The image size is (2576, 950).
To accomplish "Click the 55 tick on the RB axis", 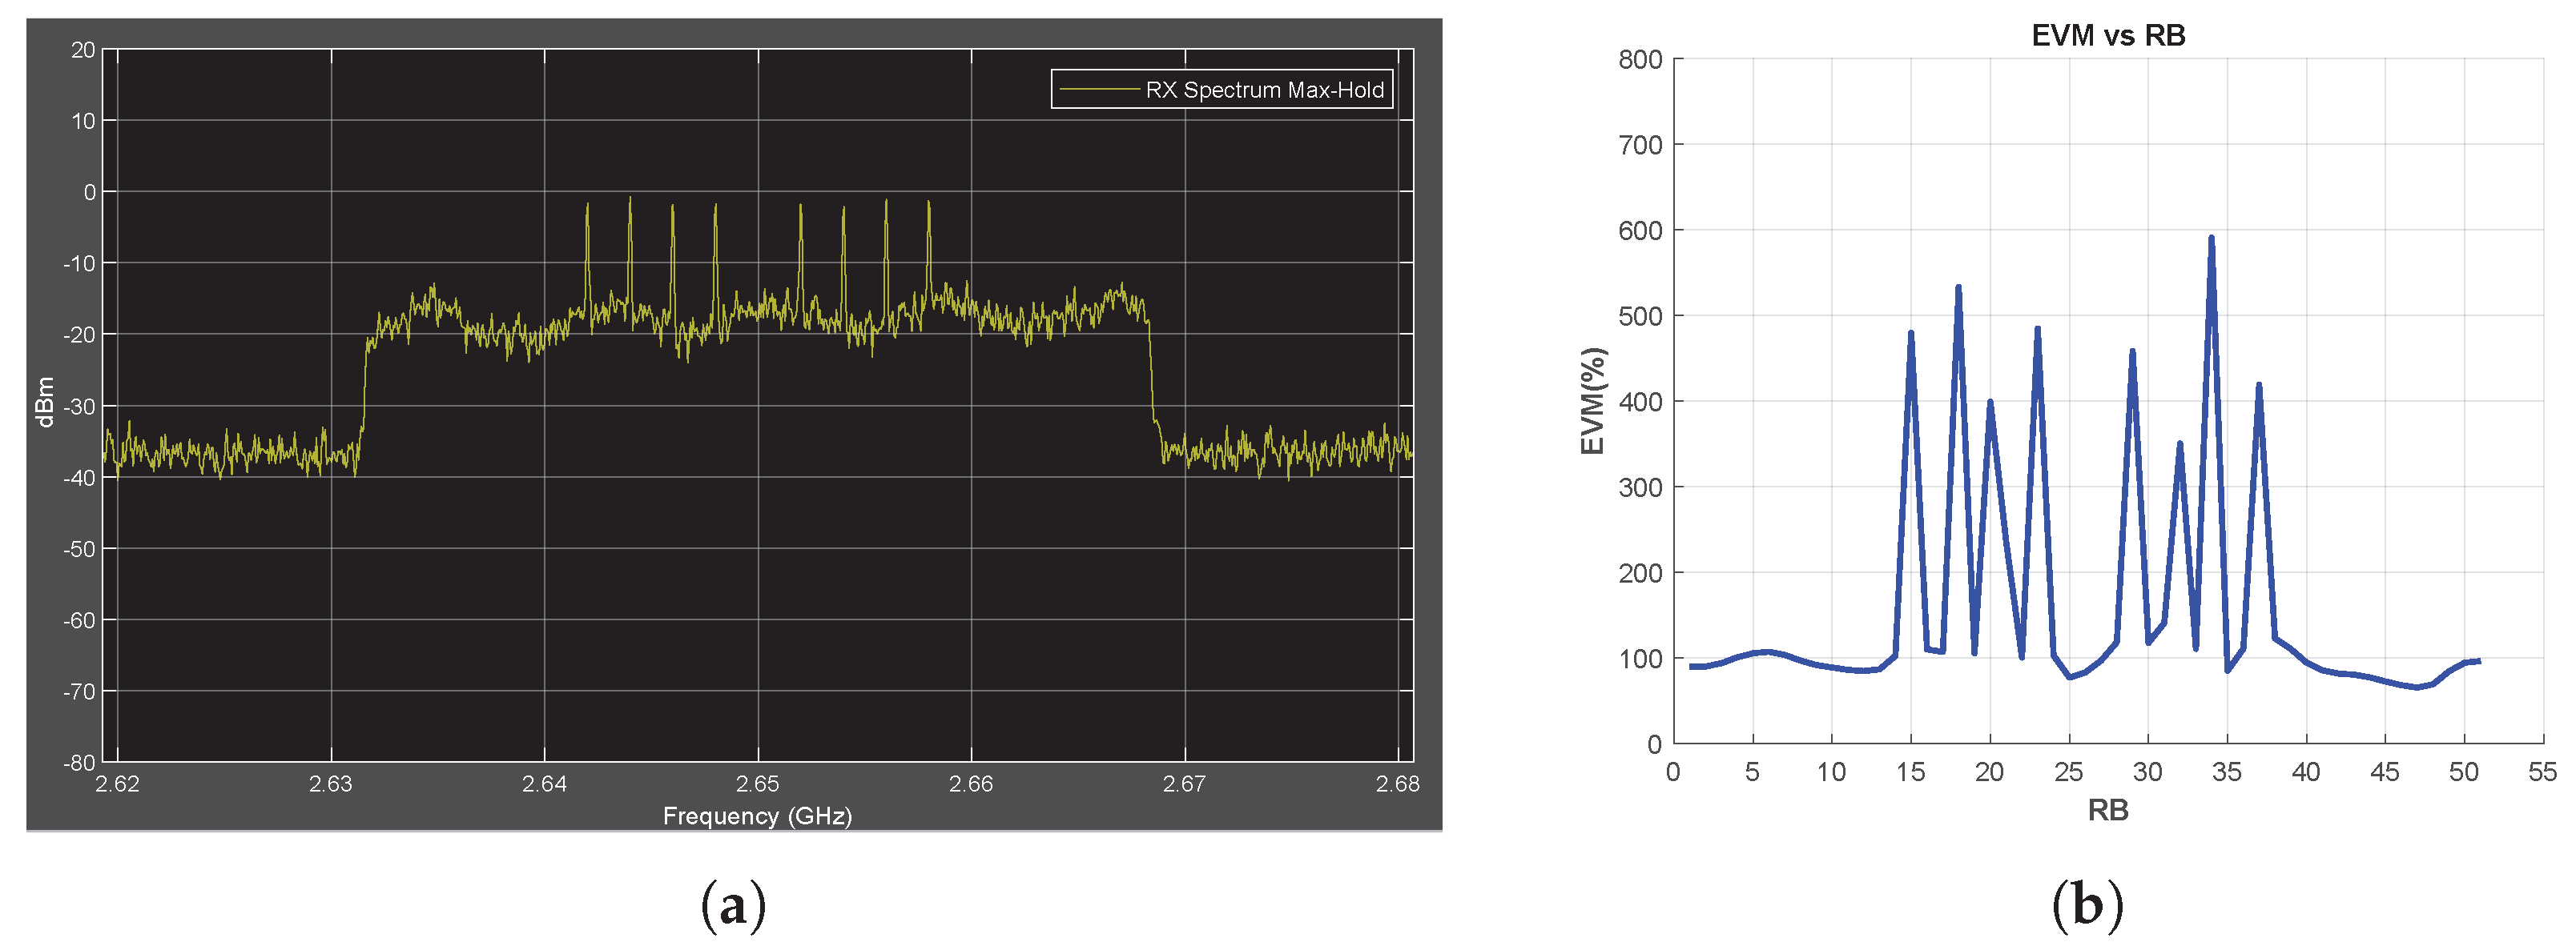I will (2542, 772).
